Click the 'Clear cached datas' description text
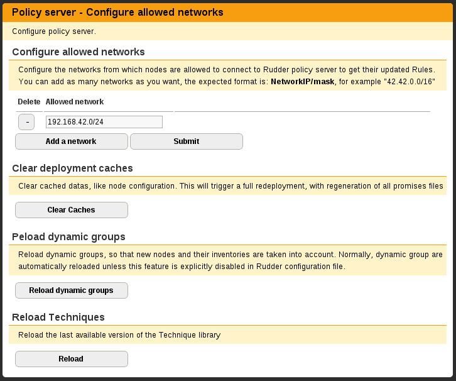 pyautogui.click(x=231, y=186)
